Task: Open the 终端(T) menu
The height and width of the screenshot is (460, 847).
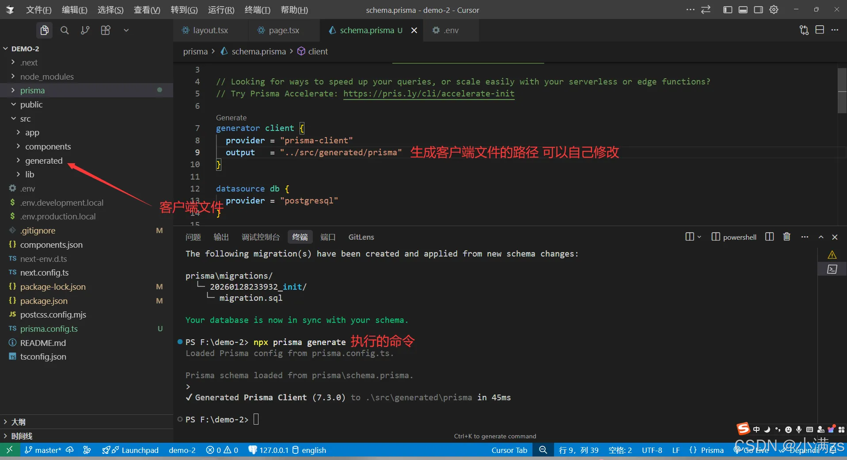Action: click(257, 10)
